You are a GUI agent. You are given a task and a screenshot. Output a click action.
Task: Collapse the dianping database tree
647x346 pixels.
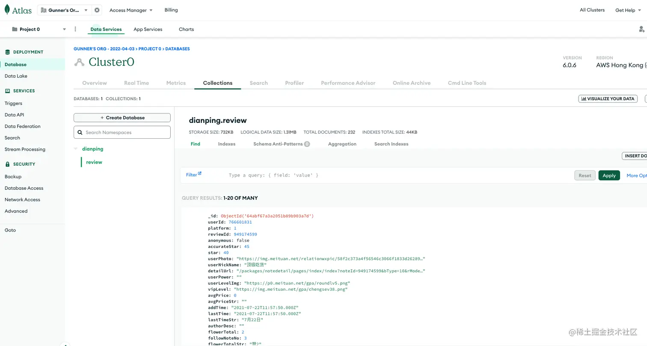(76, 149)
